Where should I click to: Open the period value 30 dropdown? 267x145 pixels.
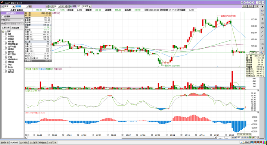59,6
